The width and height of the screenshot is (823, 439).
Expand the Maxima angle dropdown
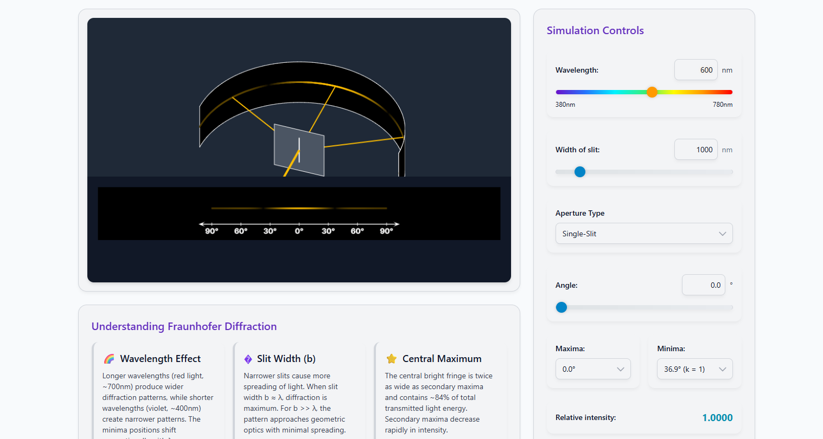click(593, 369)
